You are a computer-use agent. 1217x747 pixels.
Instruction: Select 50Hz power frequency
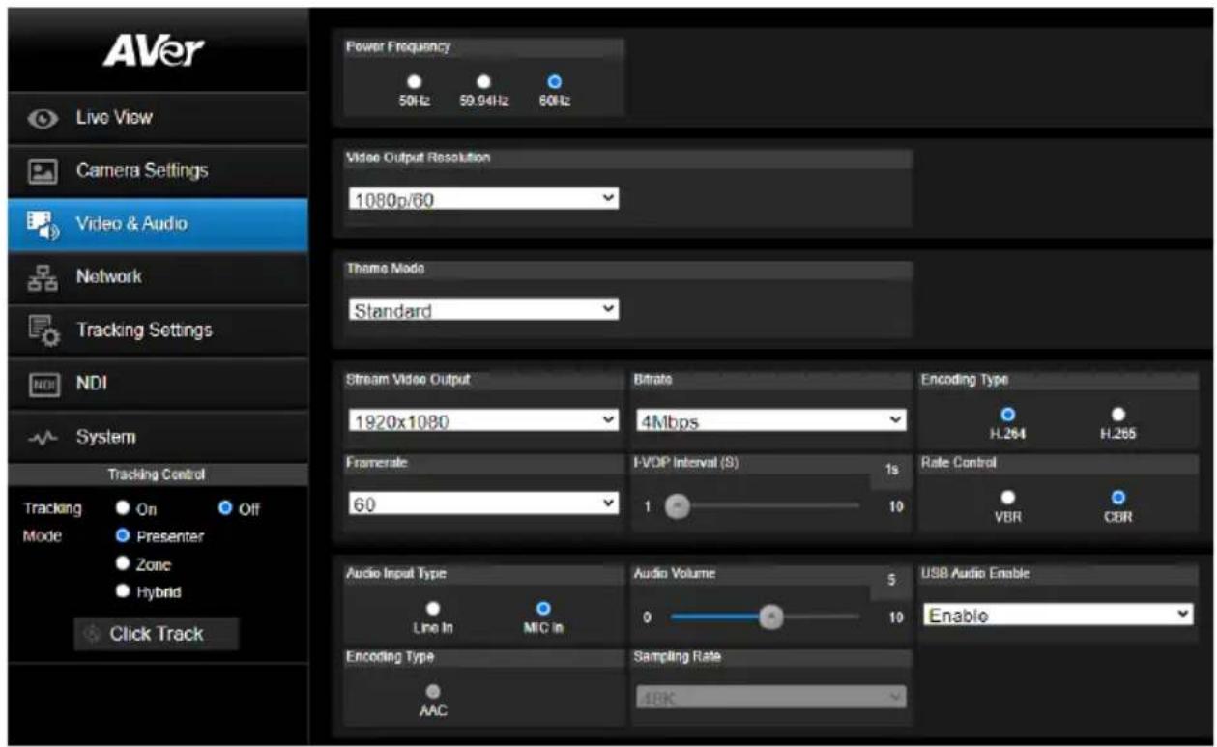414,84
